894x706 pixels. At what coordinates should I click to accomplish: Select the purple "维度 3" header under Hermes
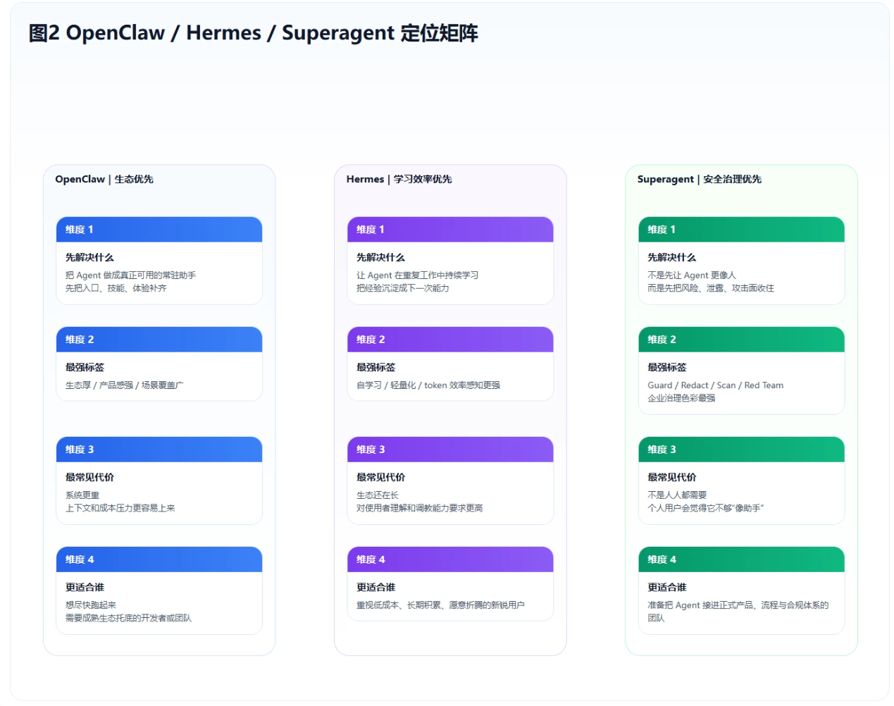[450, 450]
